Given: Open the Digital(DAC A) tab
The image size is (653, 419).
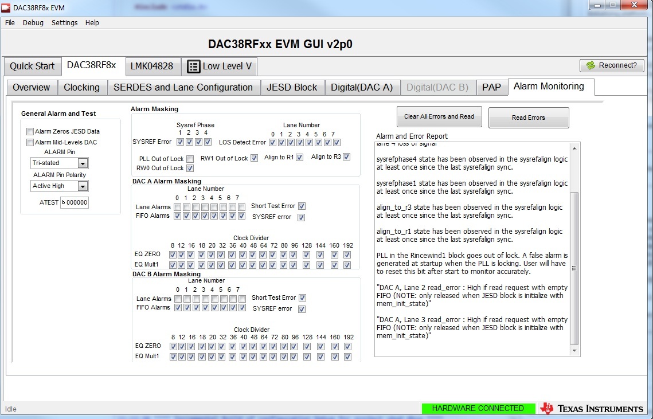Looking at the screenshot, I should tap(362, 88).
